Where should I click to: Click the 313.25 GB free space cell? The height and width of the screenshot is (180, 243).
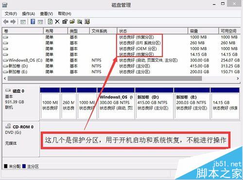pos(230,66)
